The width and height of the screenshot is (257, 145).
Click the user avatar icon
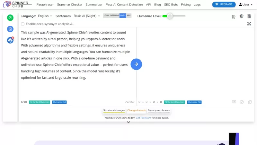point(240,5)
